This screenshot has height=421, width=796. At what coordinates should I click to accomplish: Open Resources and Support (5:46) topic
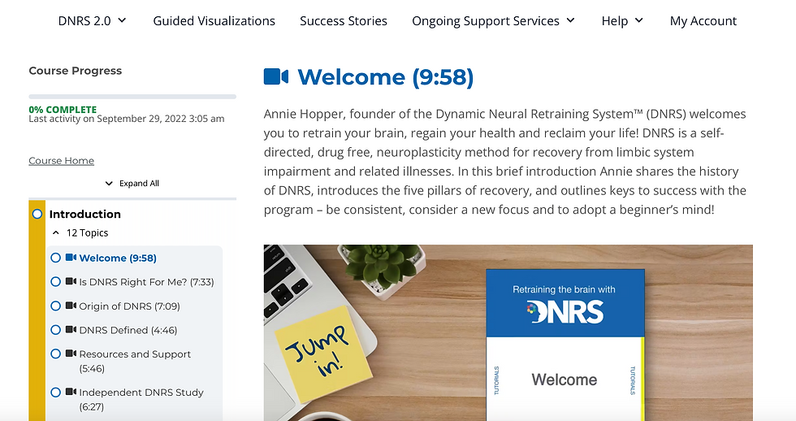coord(135,361)
